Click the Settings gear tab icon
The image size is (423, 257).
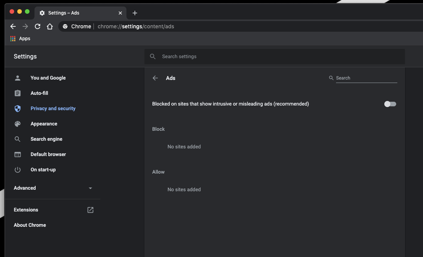click(x=42, y=13)
